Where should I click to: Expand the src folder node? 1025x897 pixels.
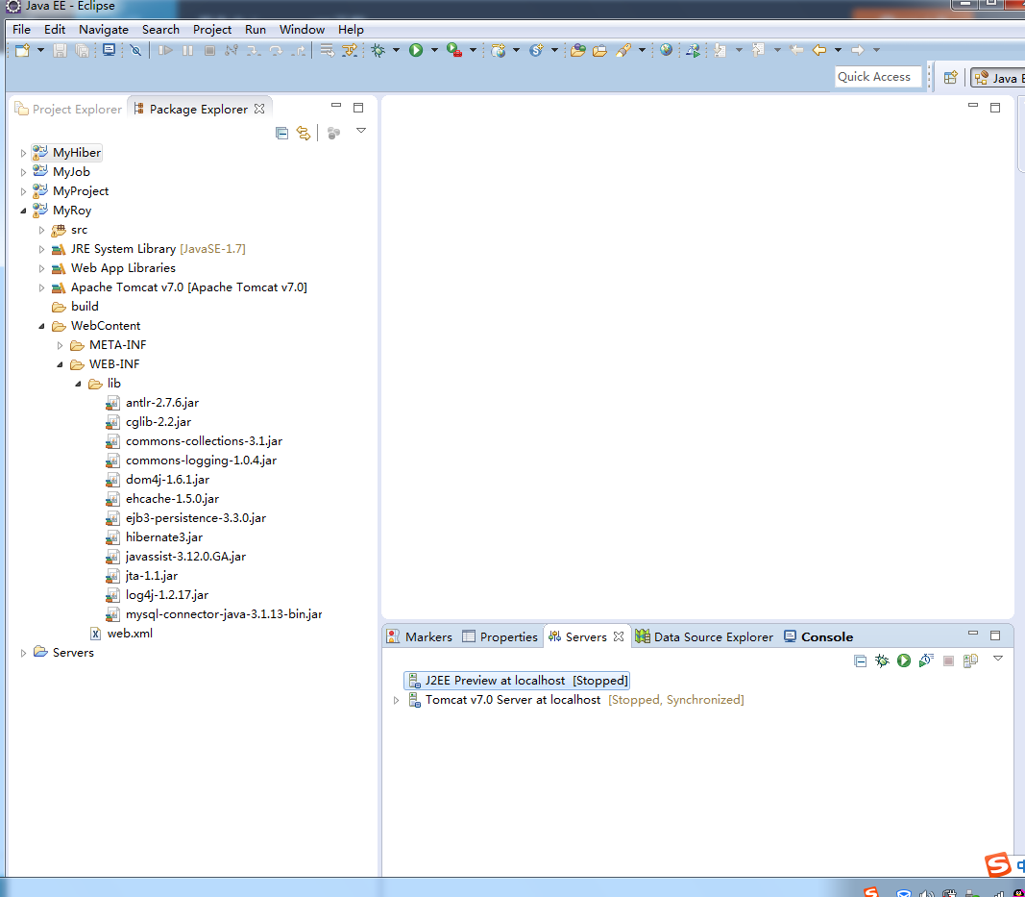[x=42, y=231]
